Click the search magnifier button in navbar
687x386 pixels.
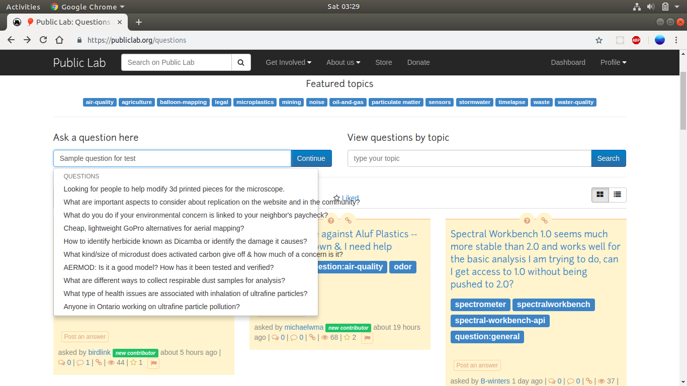click(241, 62)
